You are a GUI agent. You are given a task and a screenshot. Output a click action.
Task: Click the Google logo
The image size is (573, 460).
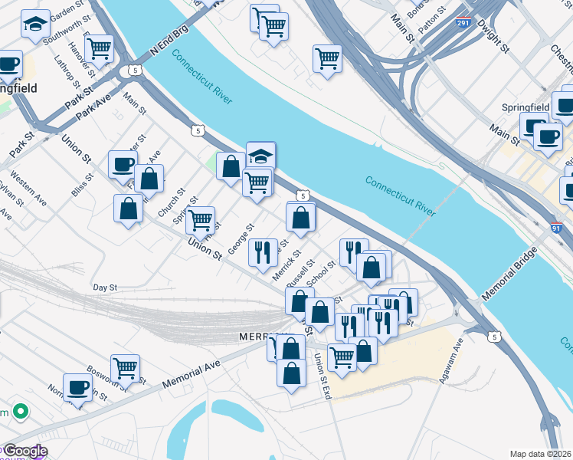[25, 452]
